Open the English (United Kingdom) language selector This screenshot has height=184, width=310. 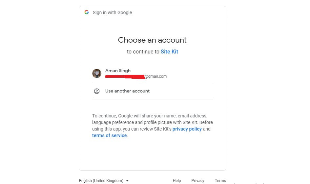tap(104, 181)
